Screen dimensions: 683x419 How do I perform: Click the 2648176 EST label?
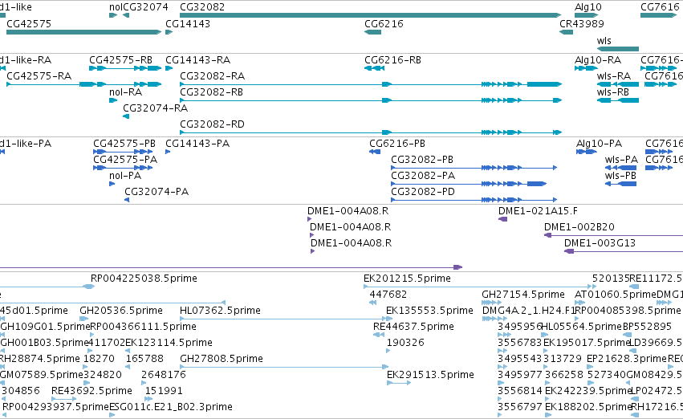pos(164,375)
